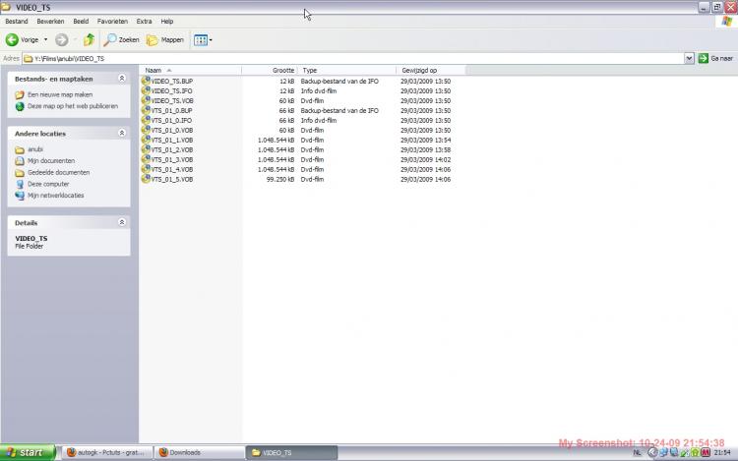738x461 pixels.
Task: Click the NL language indicator in tray
Action: (x=637, y=452)
